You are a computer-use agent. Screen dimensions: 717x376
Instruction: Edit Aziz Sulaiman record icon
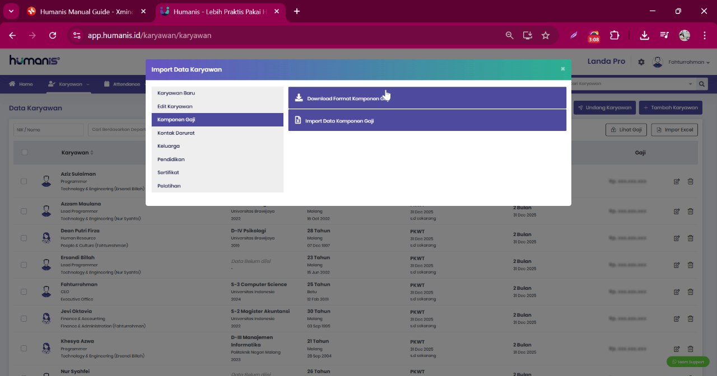pyautogui.click(x=677, y=181)
